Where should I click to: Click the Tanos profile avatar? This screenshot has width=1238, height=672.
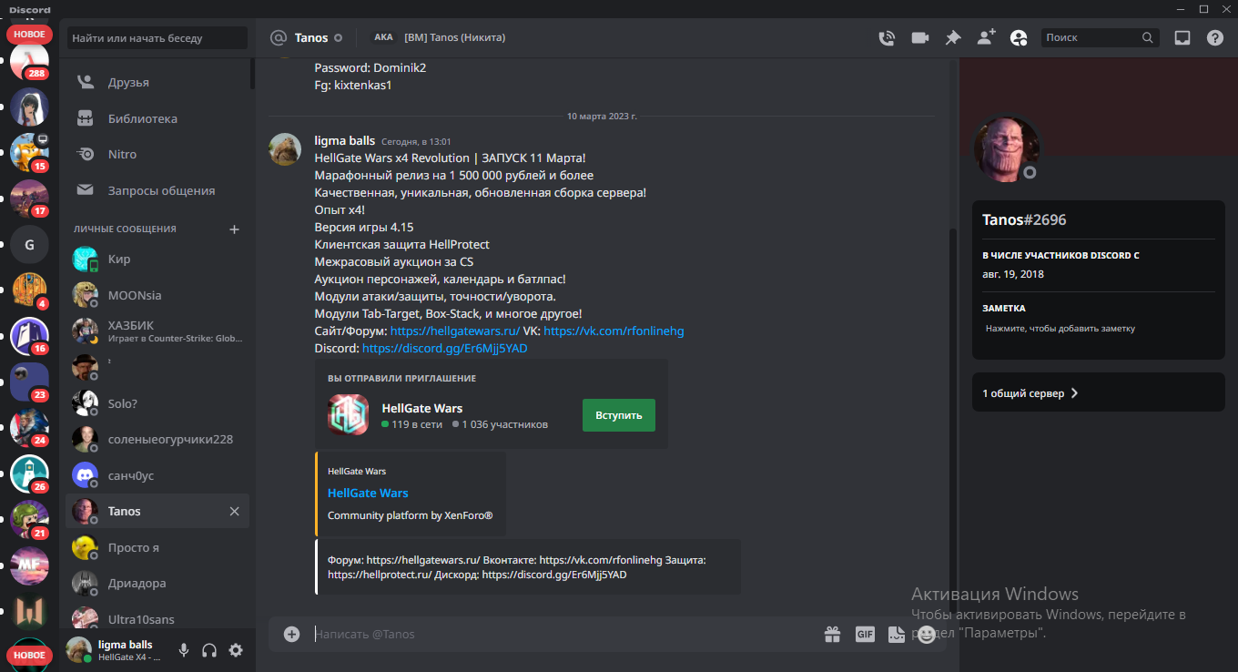coord(1007,149)
